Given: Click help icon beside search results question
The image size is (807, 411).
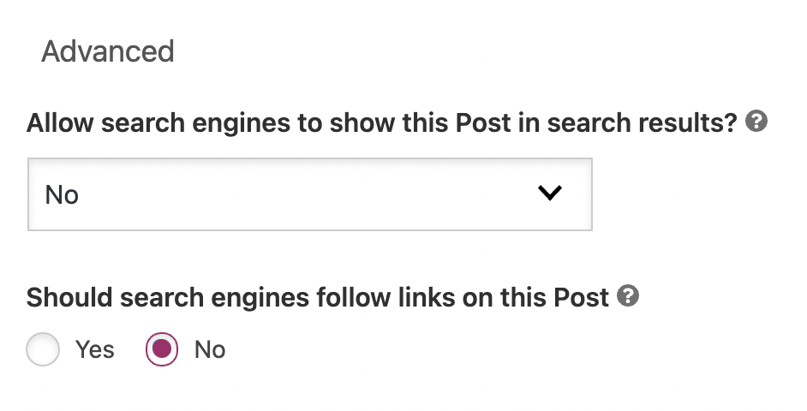Looking at the screenshot, I should tap(756, 122).
